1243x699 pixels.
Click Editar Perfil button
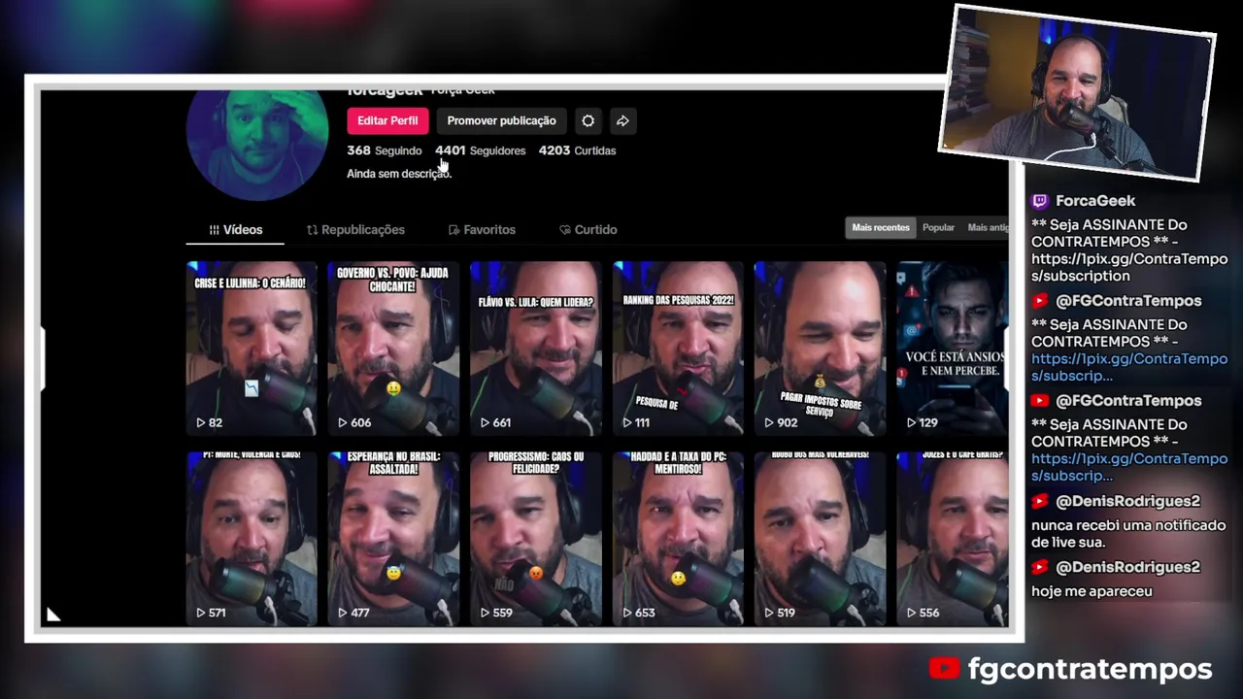click(387, 120)
